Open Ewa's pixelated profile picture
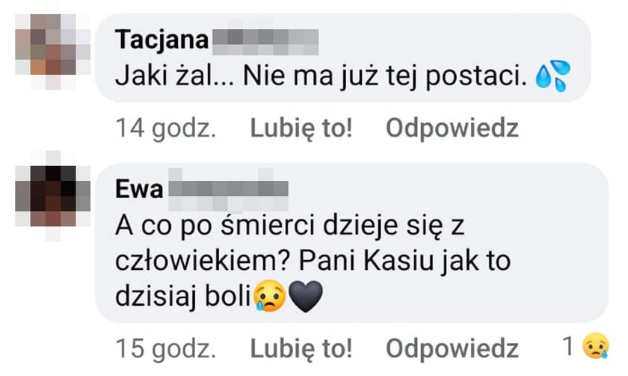This screenshot has height=376, width=628. pos(53,196)
